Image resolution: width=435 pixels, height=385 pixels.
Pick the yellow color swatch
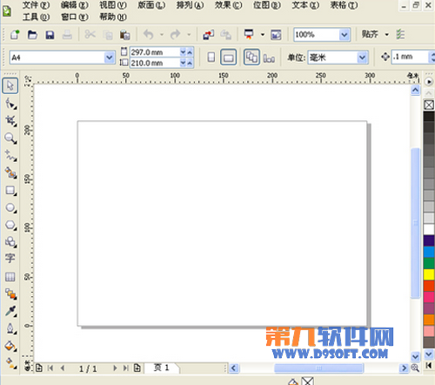coord(429,274)
